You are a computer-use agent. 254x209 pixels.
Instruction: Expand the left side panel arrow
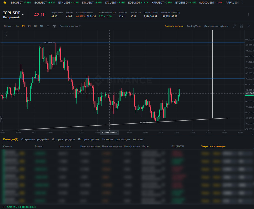click(2, 119)
